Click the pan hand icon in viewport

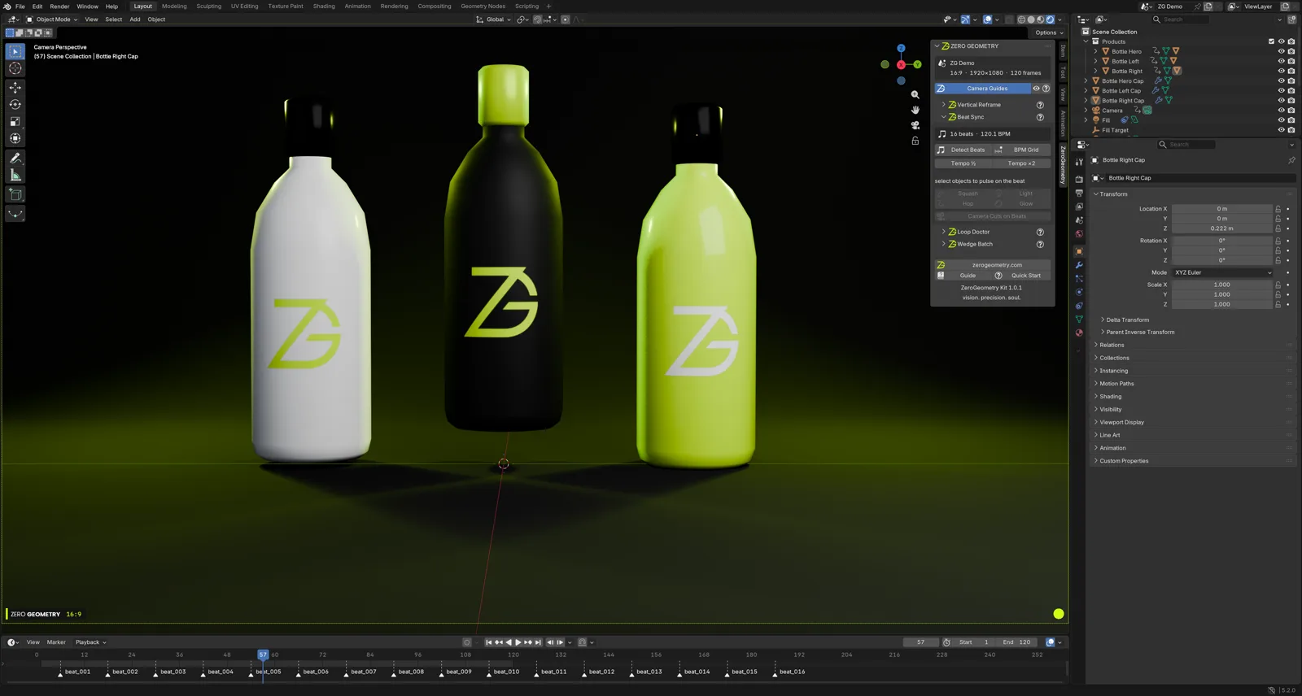(x=915, y=110)
